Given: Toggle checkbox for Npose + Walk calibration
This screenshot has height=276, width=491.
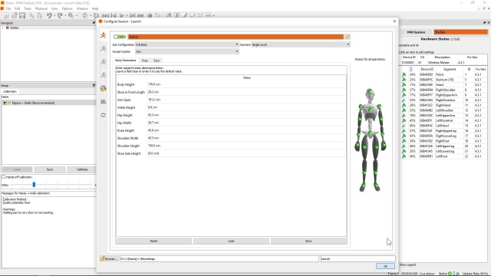Looking at the screenshot, I should pos(5,103).
